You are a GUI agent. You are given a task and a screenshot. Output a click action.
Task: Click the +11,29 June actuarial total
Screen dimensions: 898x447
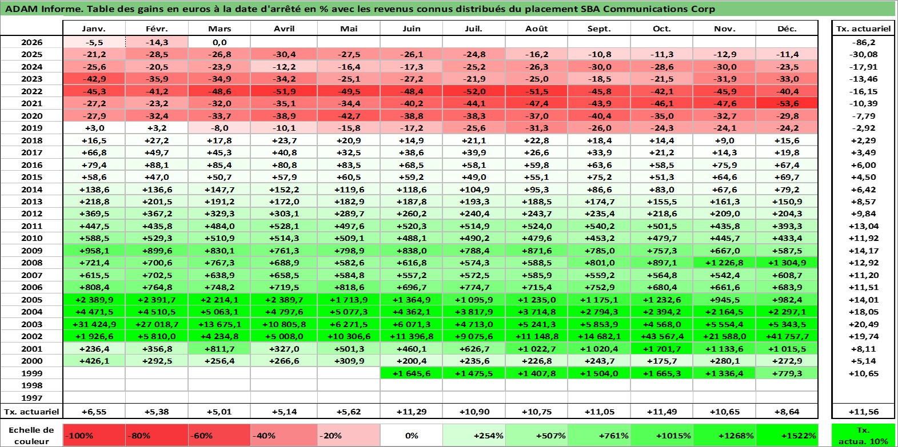coord(412,412)
